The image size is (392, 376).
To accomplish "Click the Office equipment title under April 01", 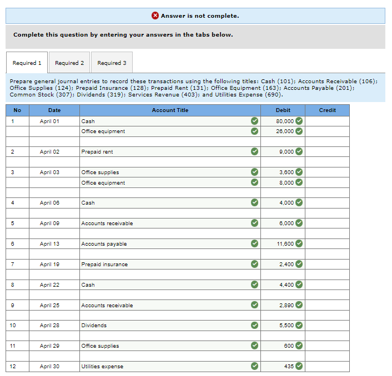I will pos(103,131).
